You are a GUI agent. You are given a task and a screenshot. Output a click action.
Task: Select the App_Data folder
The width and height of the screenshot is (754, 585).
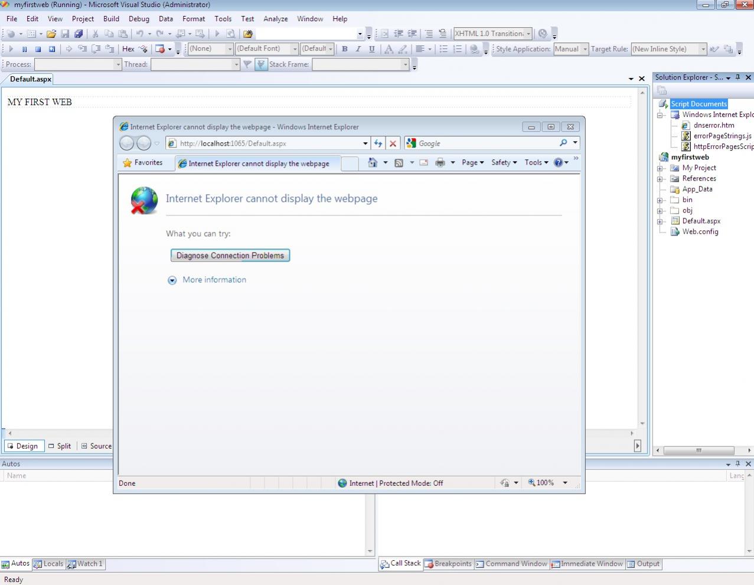697,189
